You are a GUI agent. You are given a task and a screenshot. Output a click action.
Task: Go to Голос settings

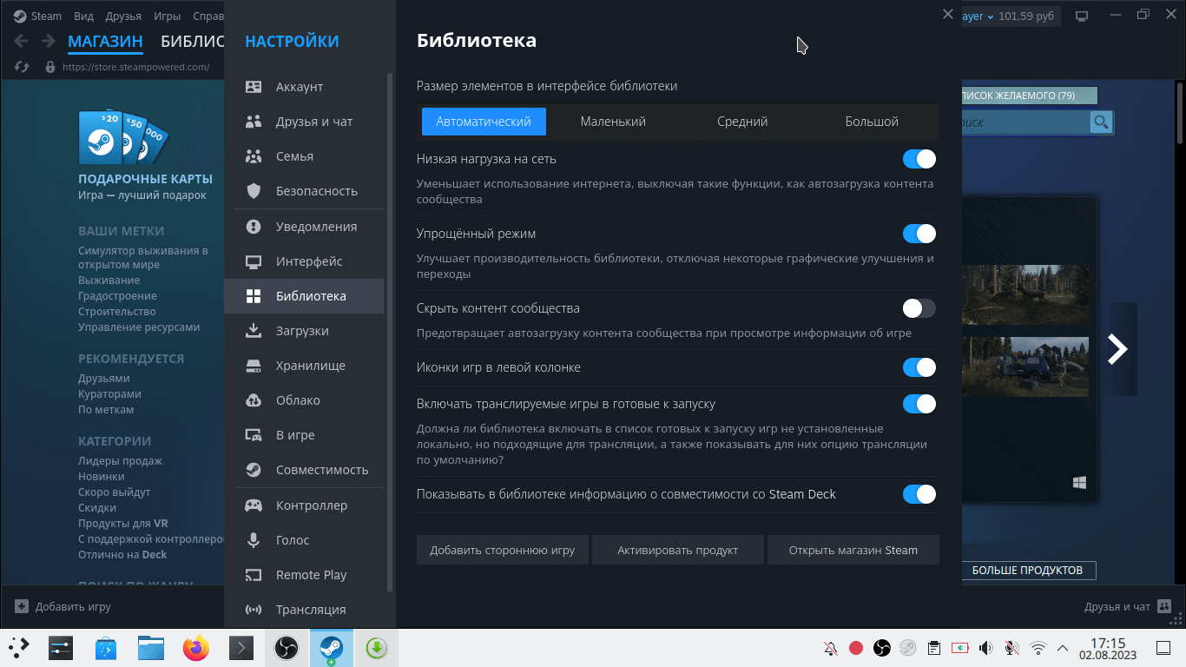coord(304,540)
